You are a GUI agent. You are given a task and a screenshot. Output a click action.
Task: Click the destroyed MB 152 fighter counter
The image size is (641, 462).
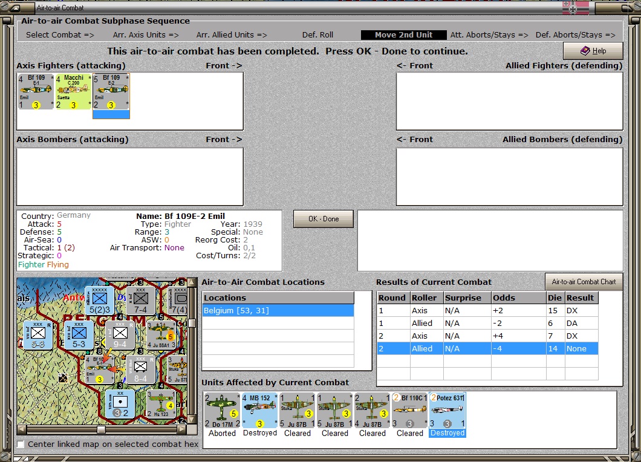pyautogui.click(x=259, y=411)
